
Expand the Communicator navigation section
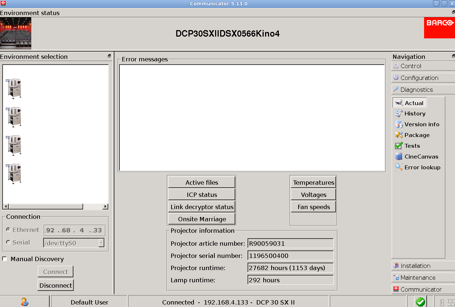(x=423, y=289)
